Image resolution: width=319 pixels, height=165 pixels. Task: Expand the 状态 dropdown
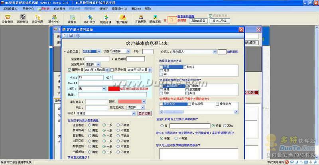tap(128, 52)
